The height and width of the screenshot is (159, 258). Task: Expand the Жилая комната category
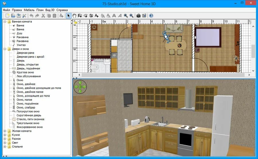pos(5,131)
